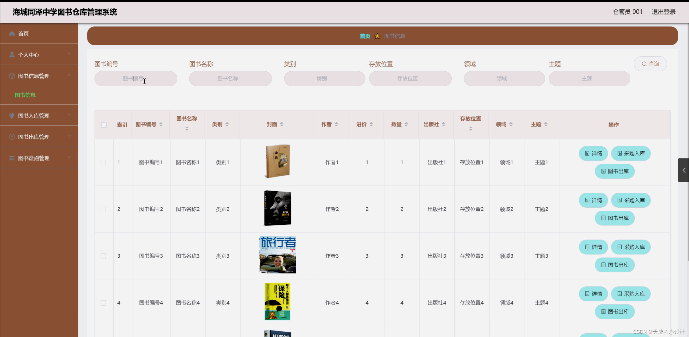The width and height of the screenshot is (689, 337).
Task: Sort the table by 图书编号 column arrows
Action: (161, 124)
